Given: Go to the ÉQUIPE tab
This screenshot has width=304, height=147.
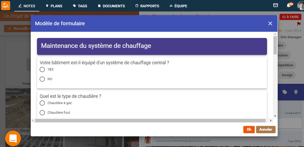Looking at the screenshot, I should coord(178,6).
